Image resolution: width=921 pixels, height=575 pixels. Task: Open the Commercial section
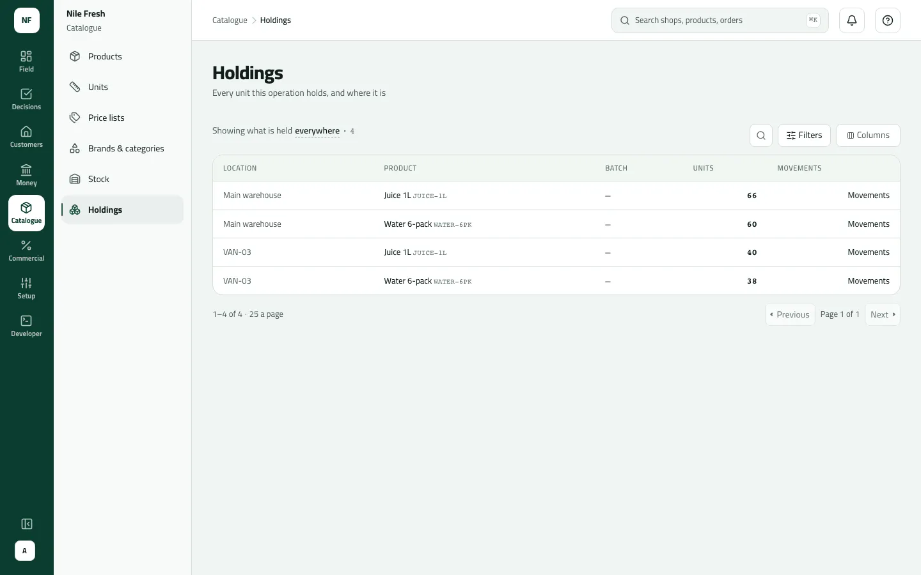pos(26,250)
